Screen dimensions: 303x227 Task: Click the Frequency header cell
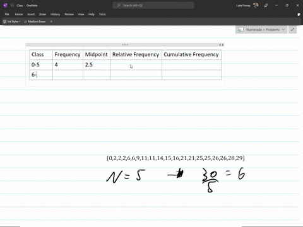68,55
